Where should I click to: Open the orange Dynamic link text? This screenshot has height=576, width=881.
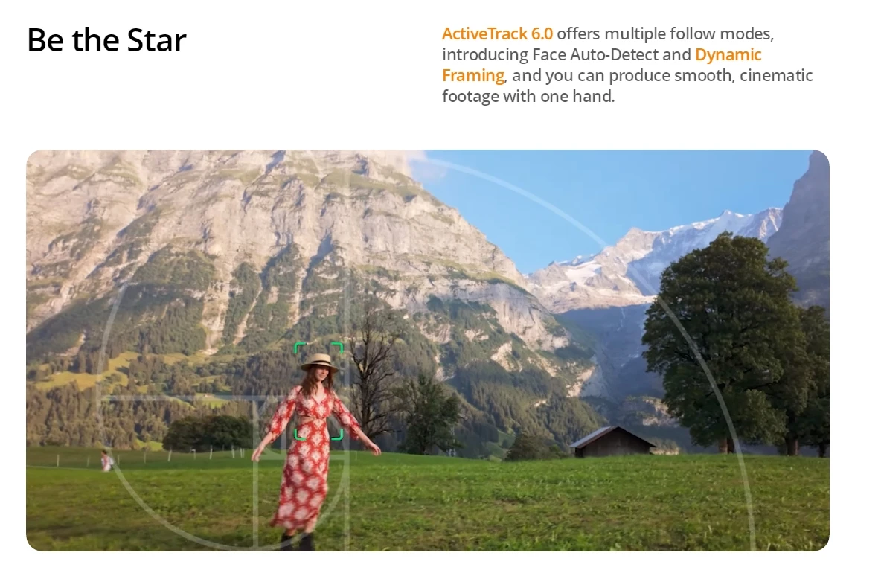tap(728, 54)
